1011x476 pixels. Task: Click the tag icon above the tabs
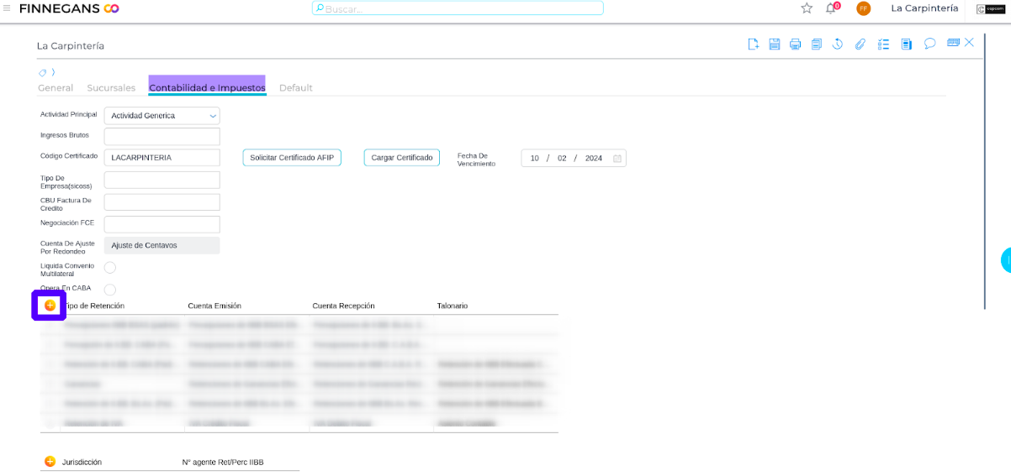(x=43, y=73)
